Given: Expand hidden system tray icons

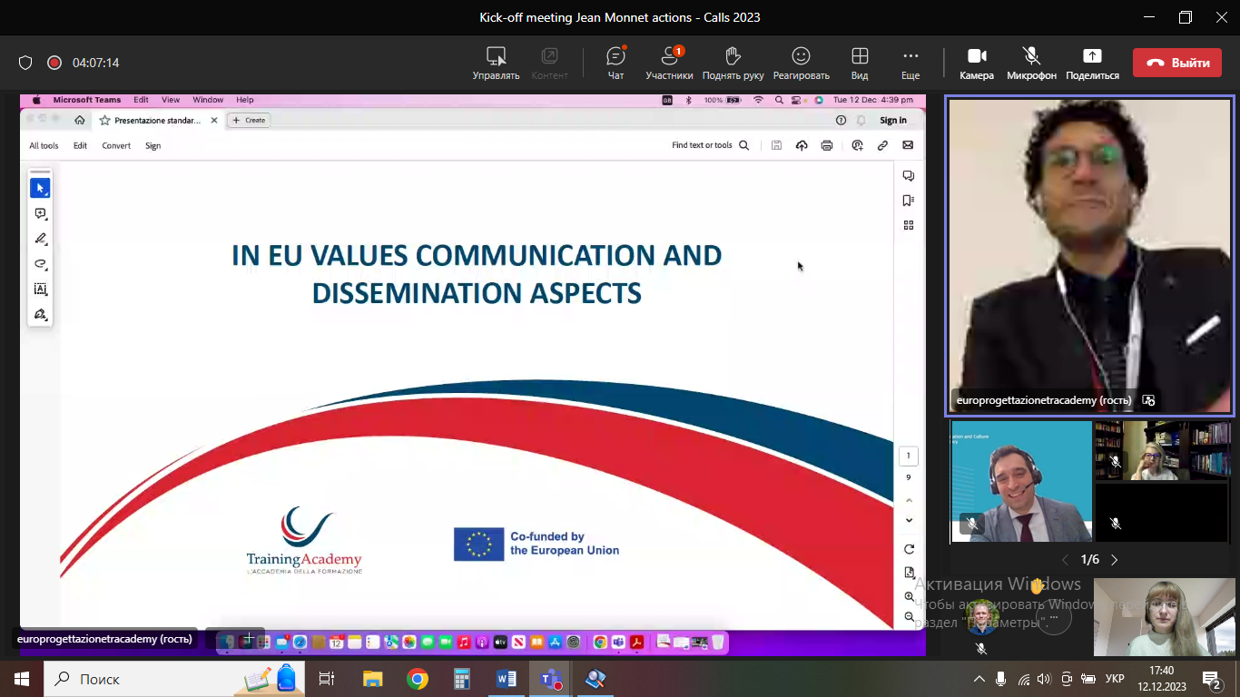Looking at the screenshot, I should point(979,679).
